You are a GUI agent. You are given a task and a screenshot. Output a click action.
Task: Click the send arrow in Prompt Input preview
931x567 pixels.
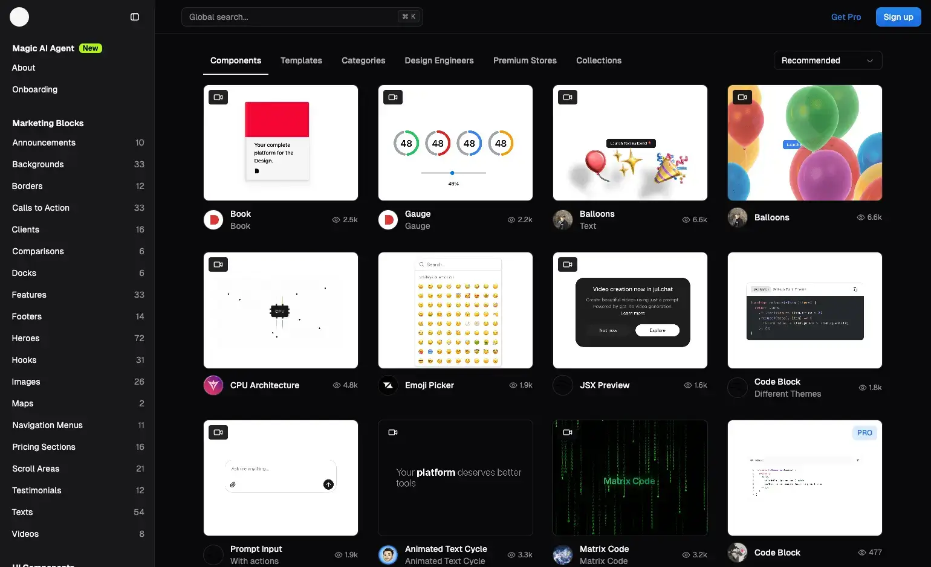pos(328,484)
